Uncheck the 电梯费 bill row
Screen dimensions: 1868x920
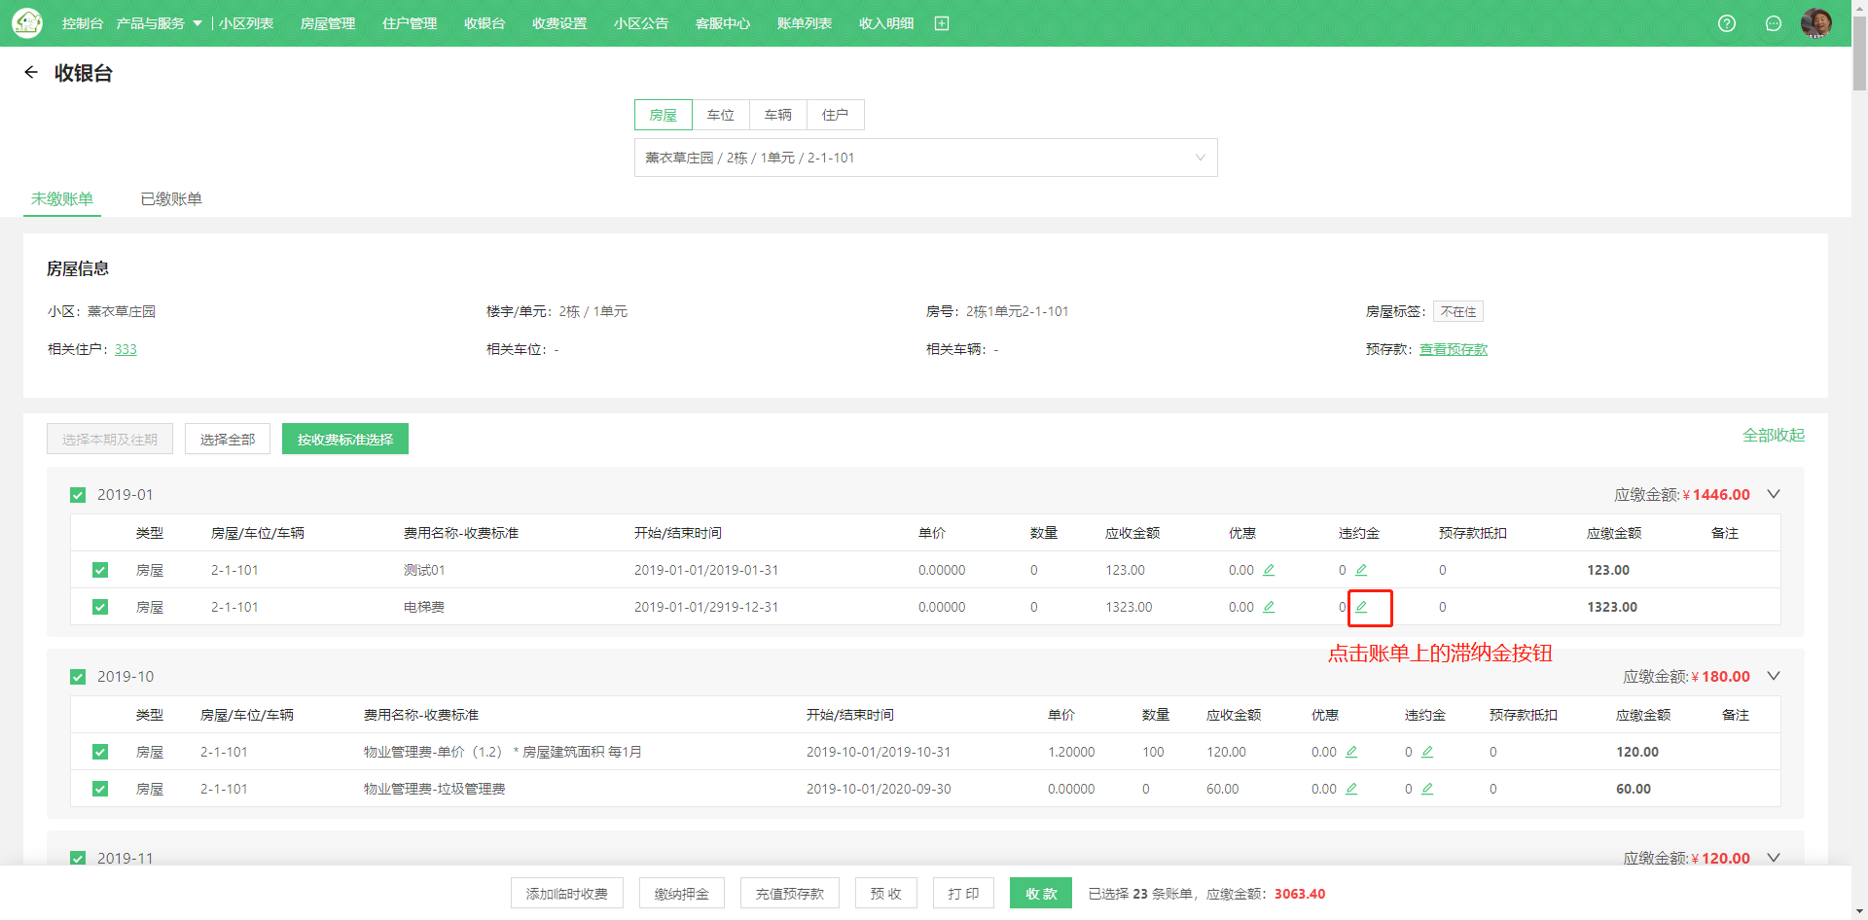(100, 607)
